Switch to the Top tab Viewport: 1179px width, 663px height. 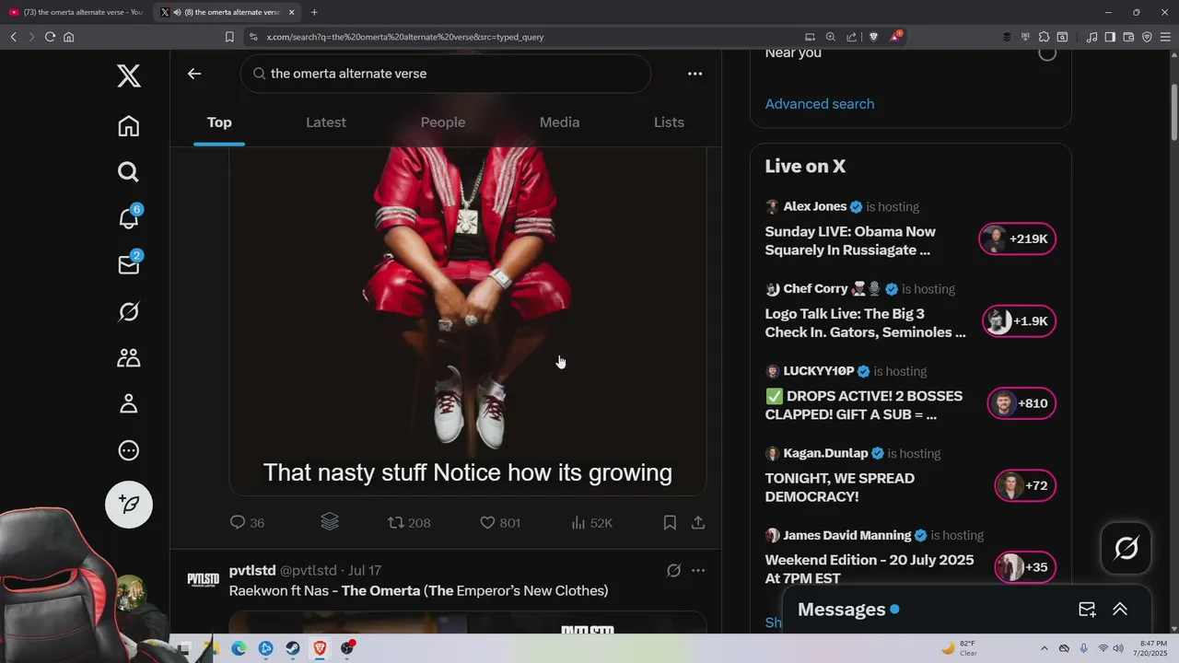click(219, 122)
